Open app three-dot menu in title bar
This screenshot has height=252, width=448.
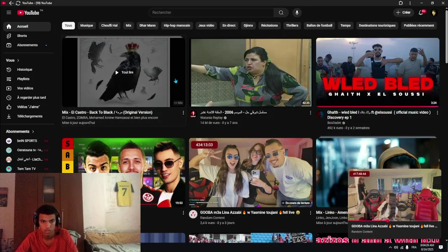pyautogui.click(x=410, y=3)
